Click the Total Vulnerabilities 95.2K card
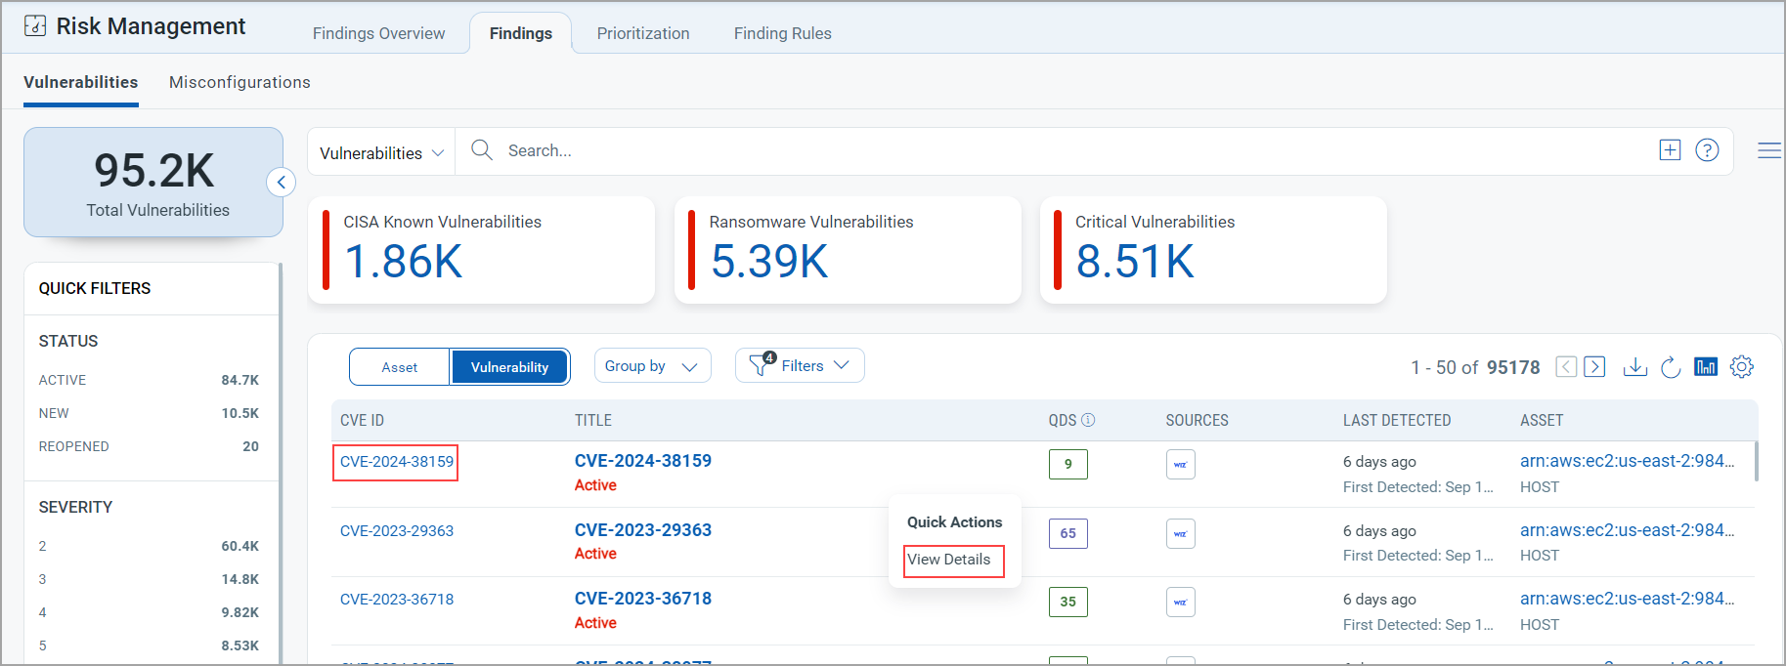The image size is (1786, 666). (x=153, y=183)
